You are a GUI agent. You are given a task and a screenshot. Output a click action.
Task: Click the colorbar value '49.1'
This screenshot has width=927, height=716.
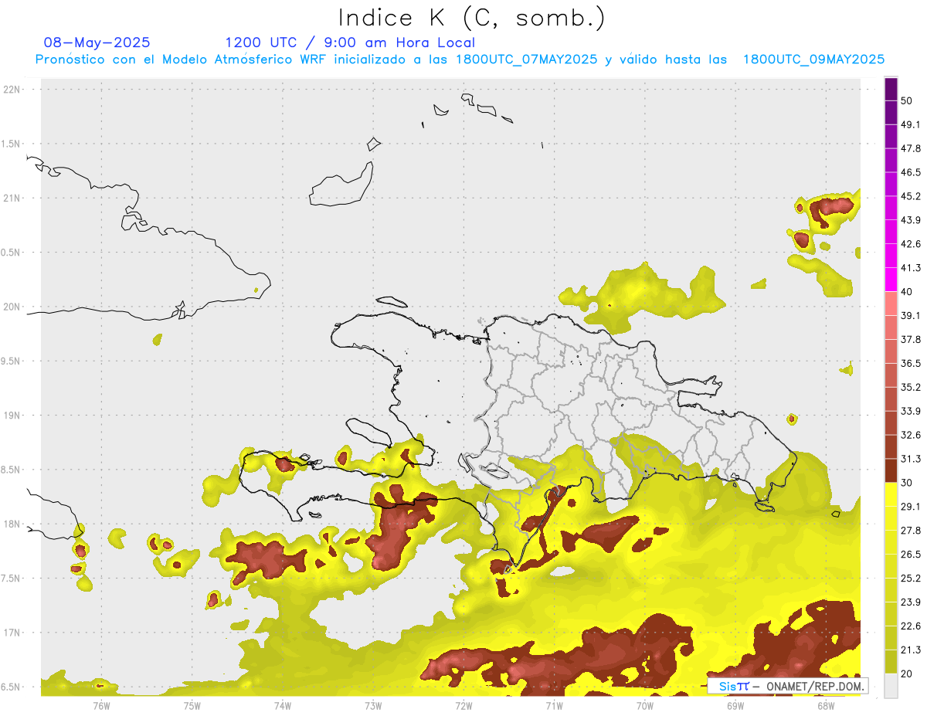point(911,124)
